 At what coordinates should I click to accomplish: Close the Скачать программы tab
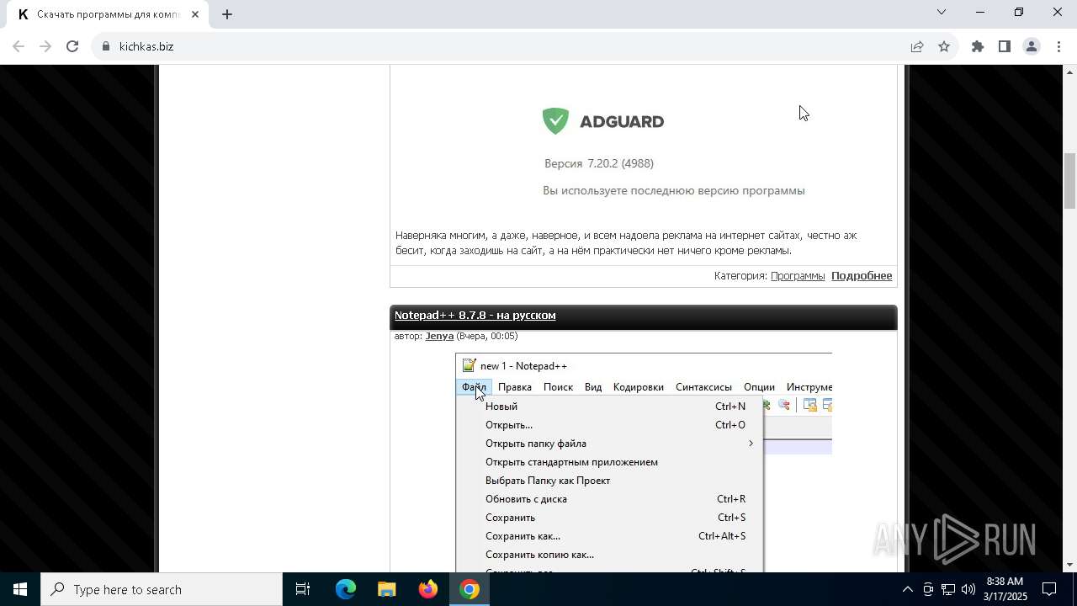[x=195, y=14]
